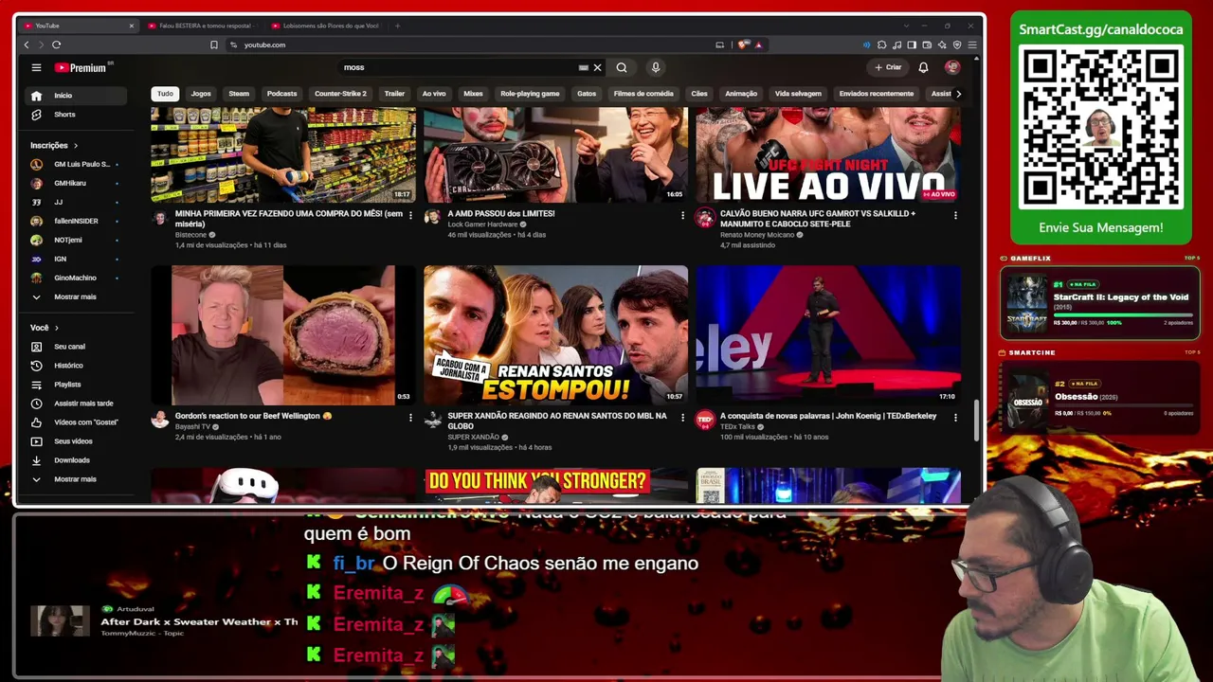Screen dimensions: 1213x682
Task: Select the Tudo filter chip
Action: click(x=165, y=94)
